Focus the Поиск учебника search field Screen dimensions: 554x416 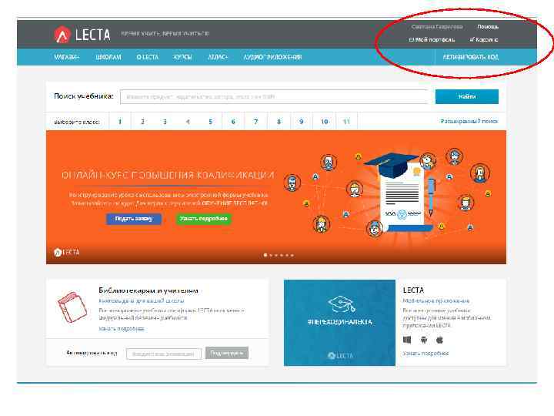point(274,96)
